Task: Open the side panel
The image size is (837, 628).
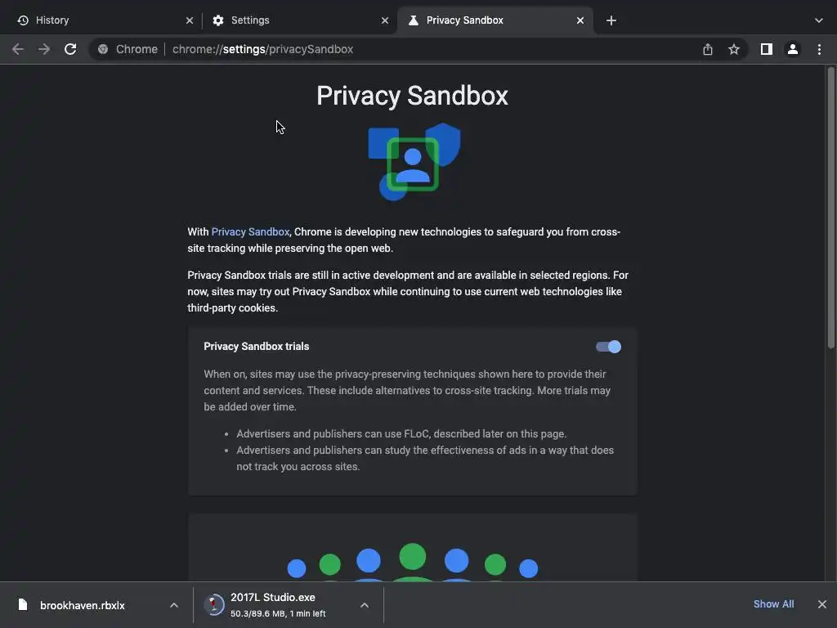Action: pos(767,49)
